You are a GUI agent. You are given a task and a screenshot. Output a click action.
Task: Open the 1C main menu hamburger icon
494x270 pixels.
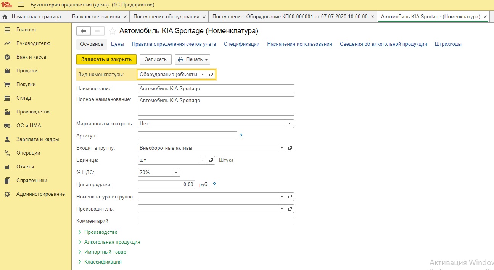(21, 5)
